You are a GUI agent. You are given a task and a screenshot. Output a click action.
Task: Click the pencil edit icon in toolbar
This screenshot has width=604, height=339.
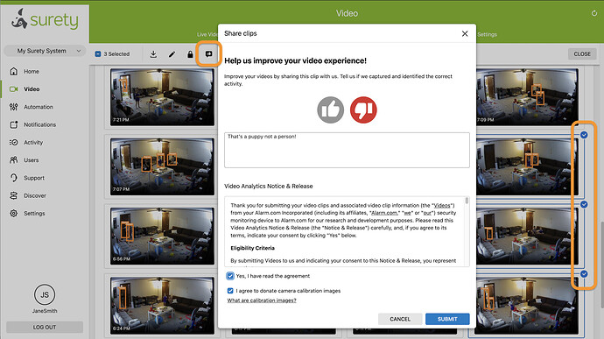pos(172,54)
